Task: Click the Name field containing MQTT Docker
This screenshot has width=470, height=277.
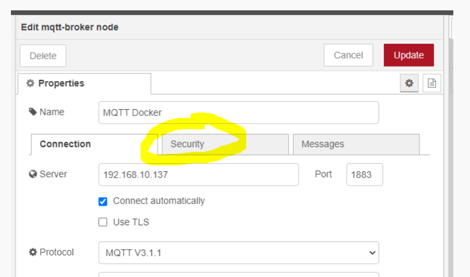Action: coord(239,113)
